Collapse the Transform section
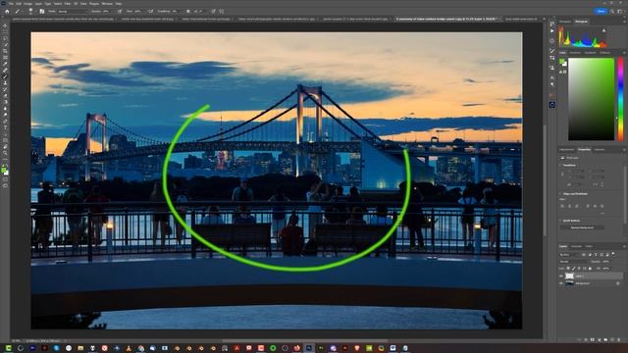 [560, 166]
